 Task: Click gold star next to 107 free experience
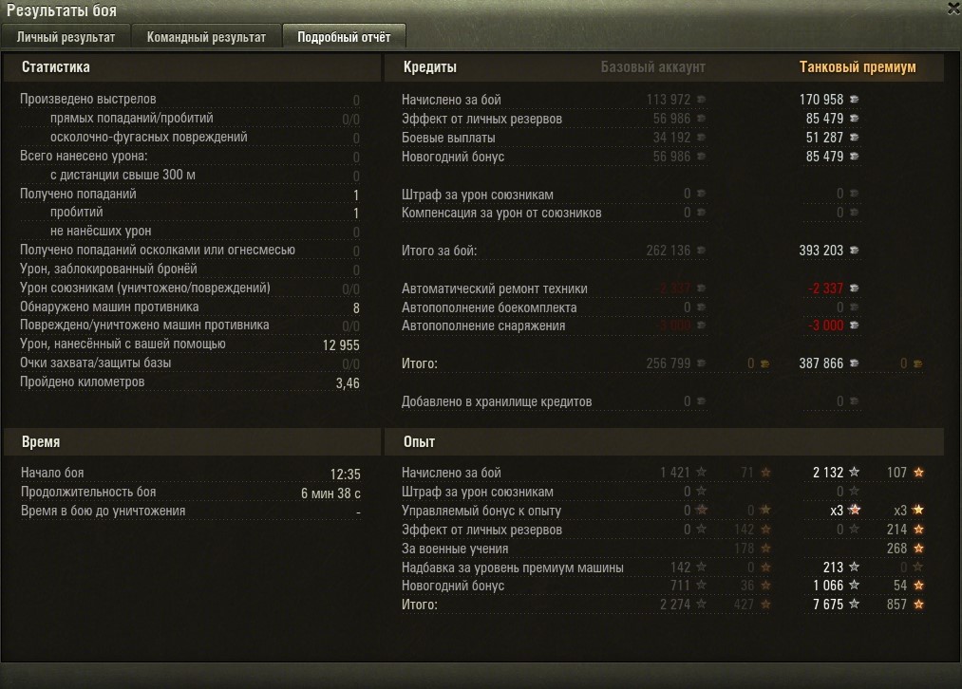pyautogui.click(x=918, y=472)
